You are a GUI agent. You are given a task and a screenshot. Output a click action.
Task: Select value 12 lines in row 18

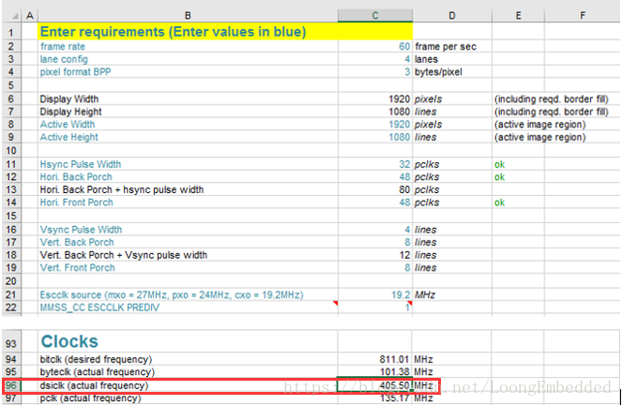tap(375, 255)
